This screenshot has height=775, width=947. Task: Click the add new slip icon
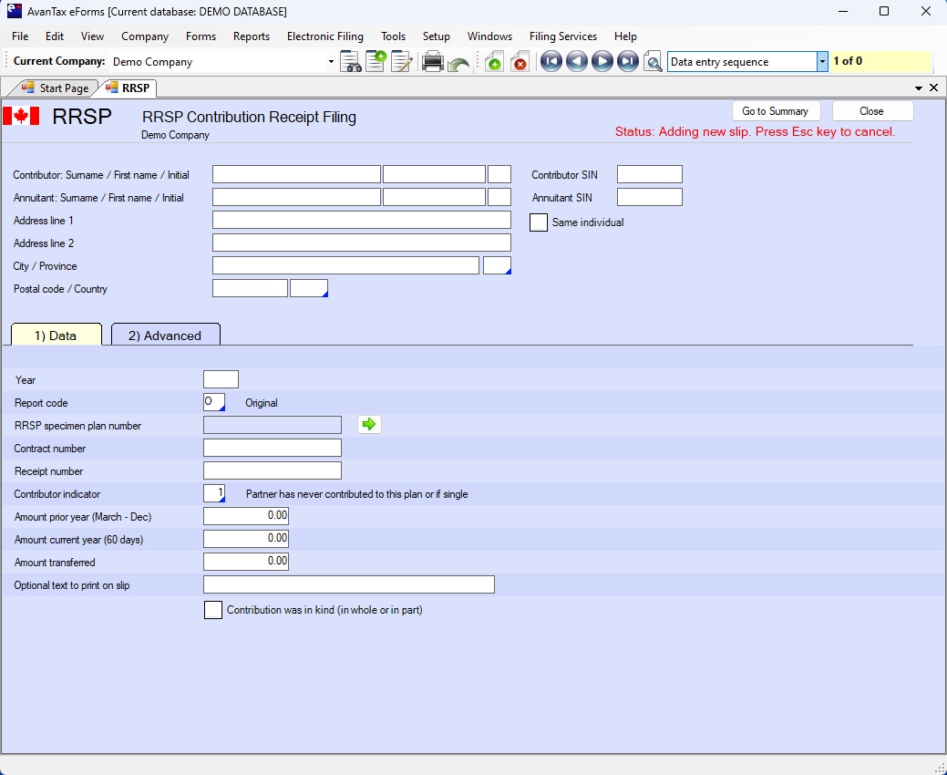[493, 62]
